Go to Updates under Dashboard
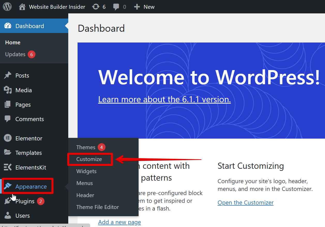This screenshot has width=325, height=227. [x=15, y=54]
